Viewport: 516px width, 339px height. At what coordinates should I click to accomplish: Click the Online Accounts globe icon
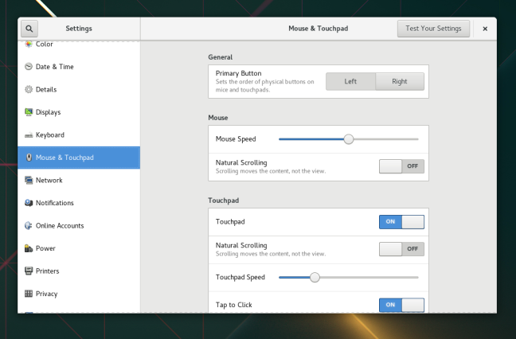[29, 225]
